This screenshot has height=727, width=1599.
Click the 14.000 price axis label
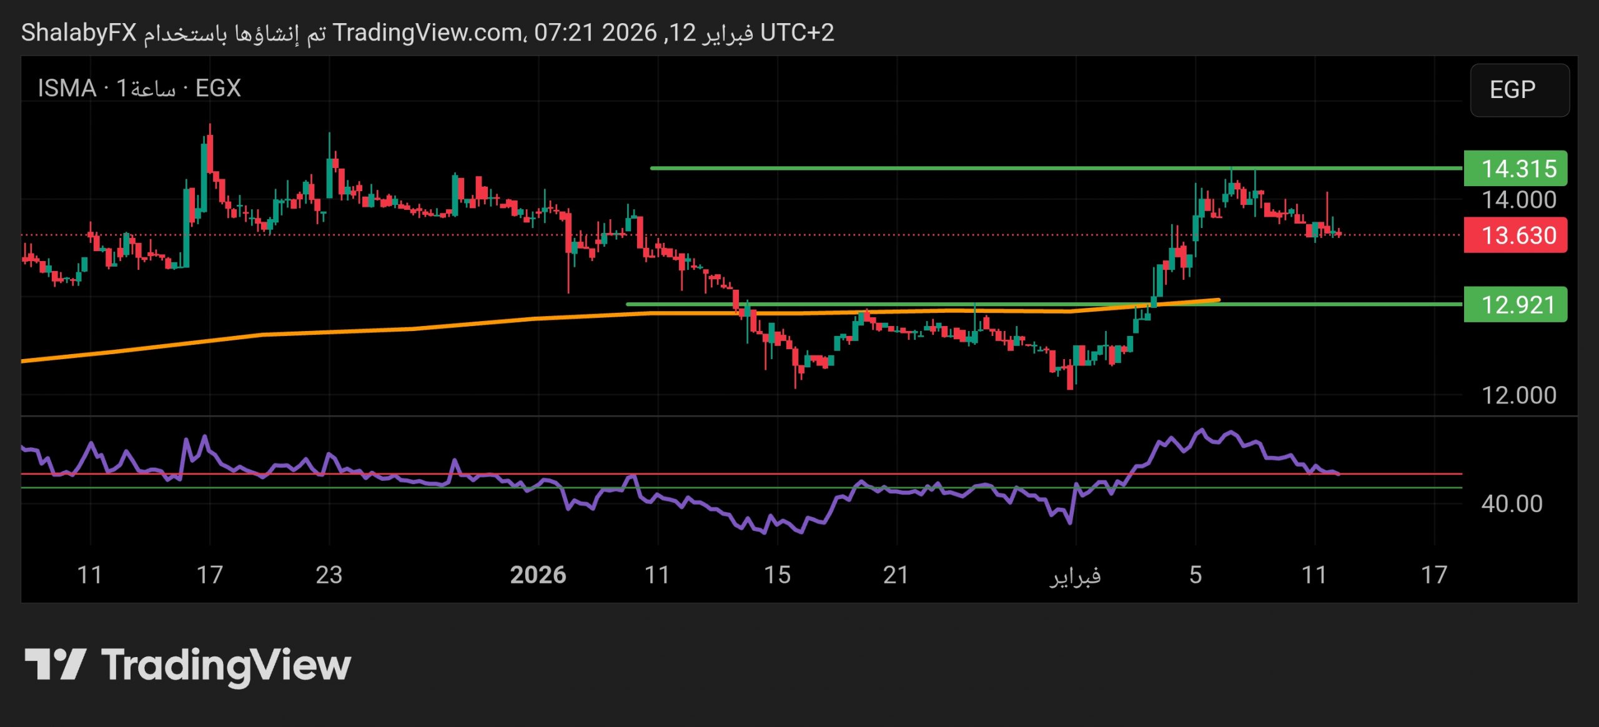(x=1518, y=200)
